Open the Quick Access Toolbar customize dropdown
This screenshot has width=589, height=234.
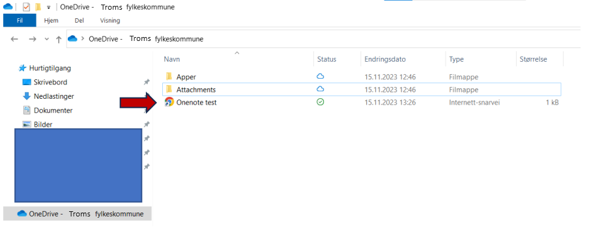48,8
